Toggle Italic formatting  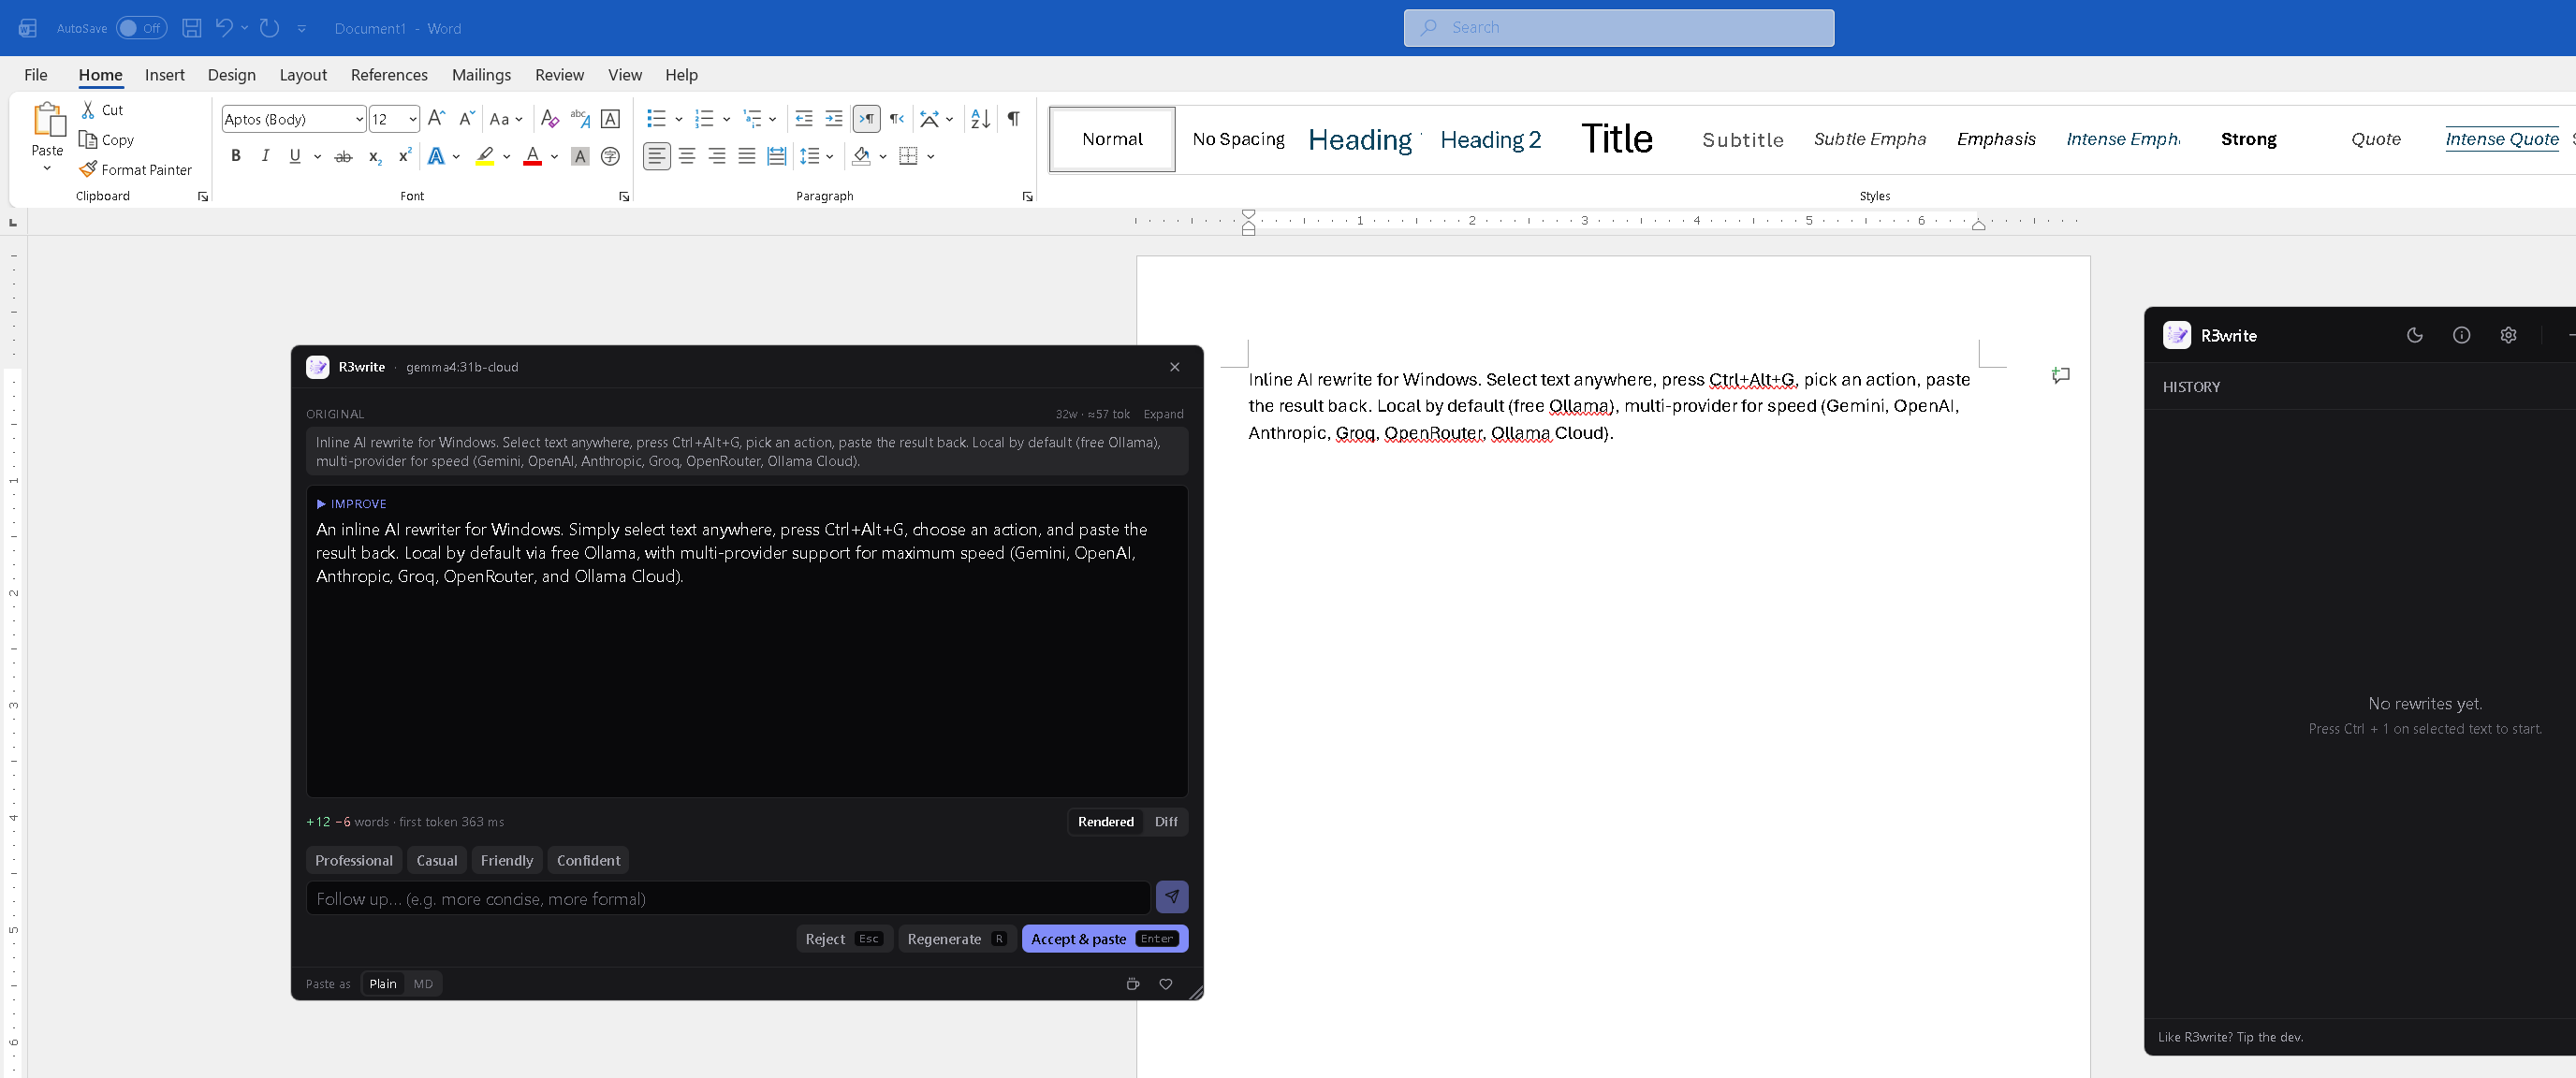(265, 156)
